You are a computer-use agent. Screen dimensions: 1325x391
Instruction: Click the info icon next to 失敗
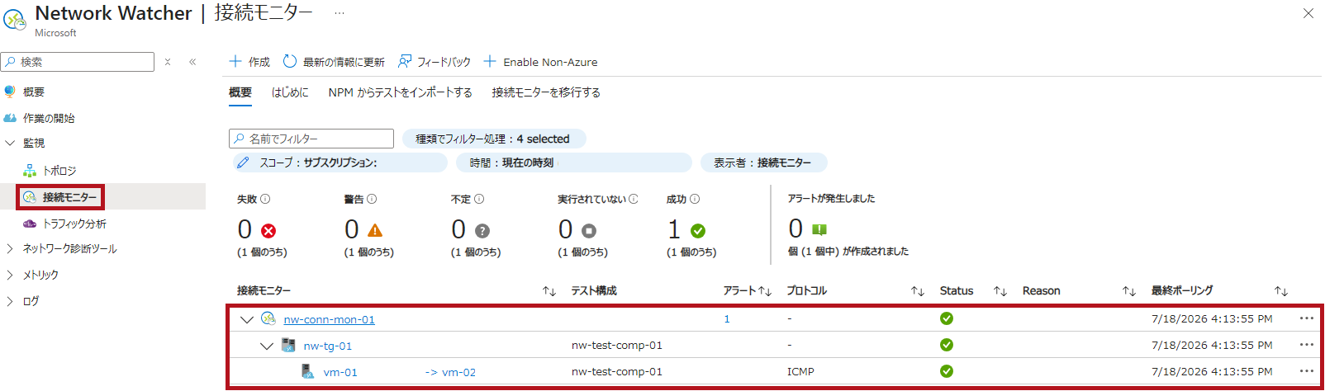tap(265, 199)
